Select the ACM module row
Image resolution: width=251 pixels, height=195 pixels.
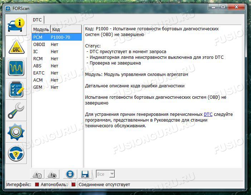coord(56,80)
